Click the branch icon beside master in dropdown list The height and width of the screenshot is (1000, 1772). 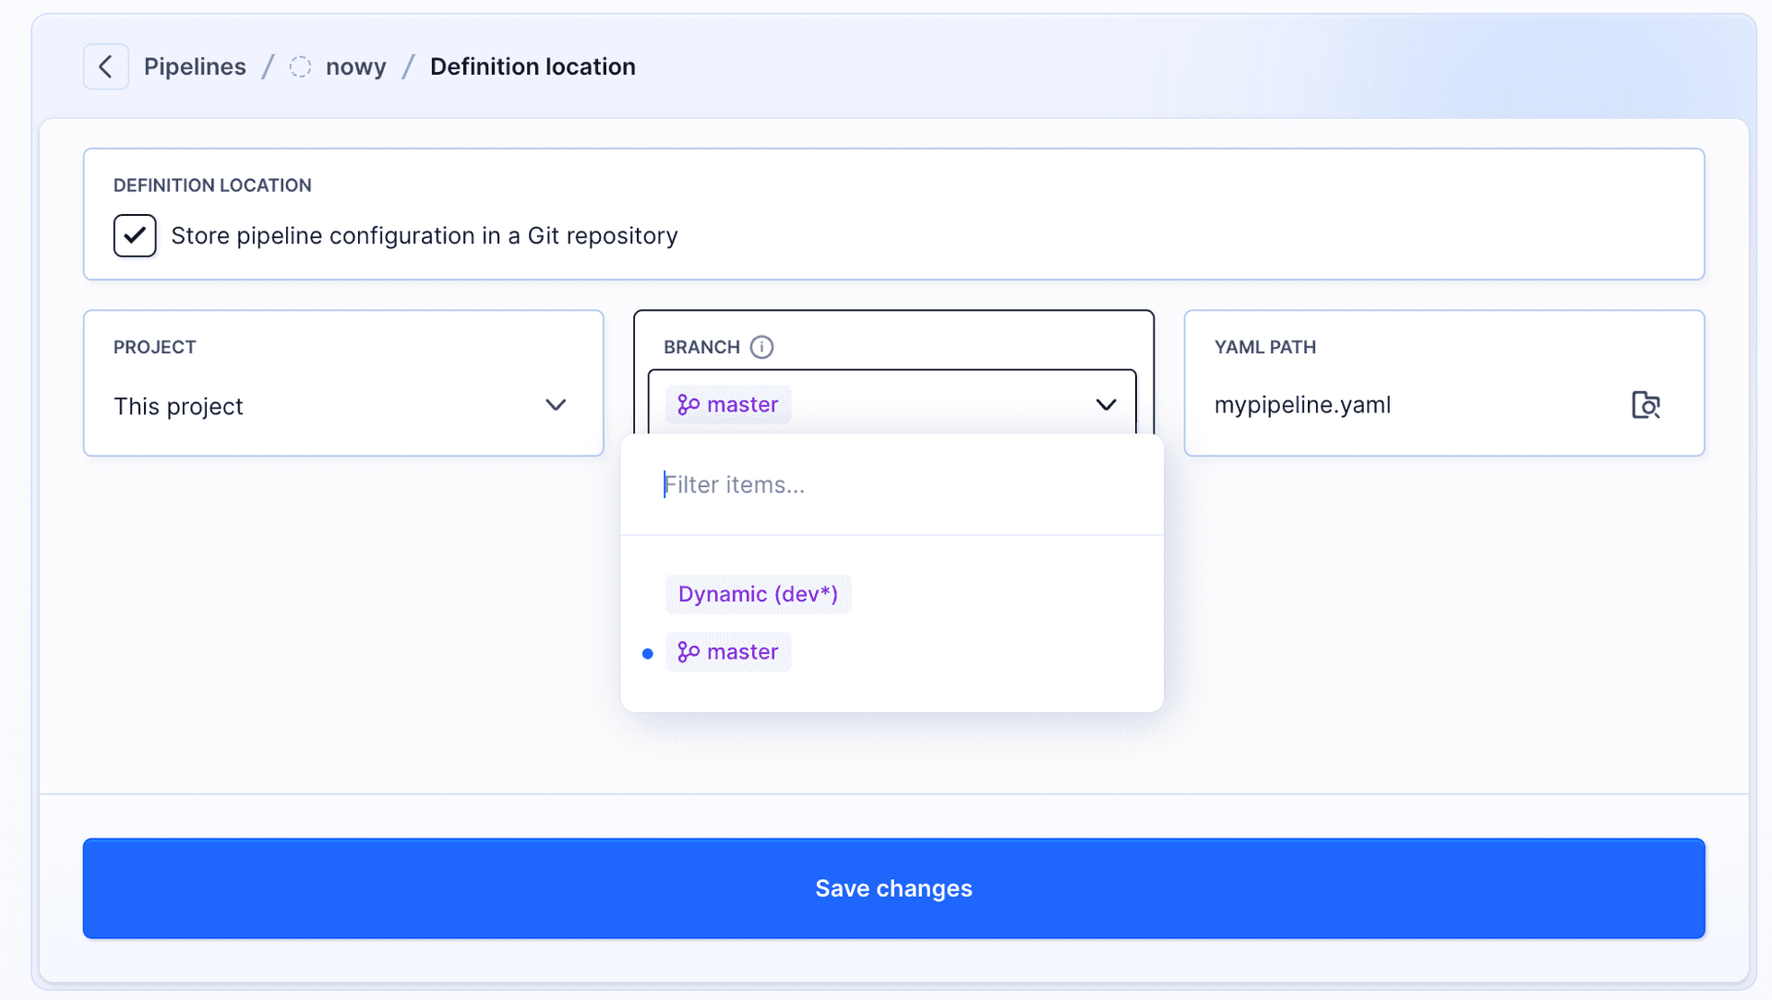tap(688, 651)
